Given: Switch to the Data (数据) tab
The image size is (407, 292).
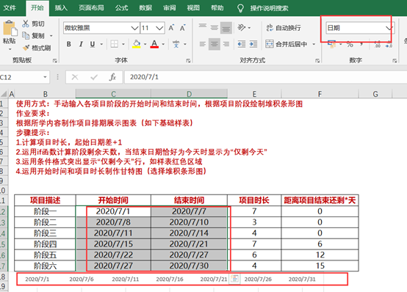Looking at the screenshot, I should coord(145,8).
